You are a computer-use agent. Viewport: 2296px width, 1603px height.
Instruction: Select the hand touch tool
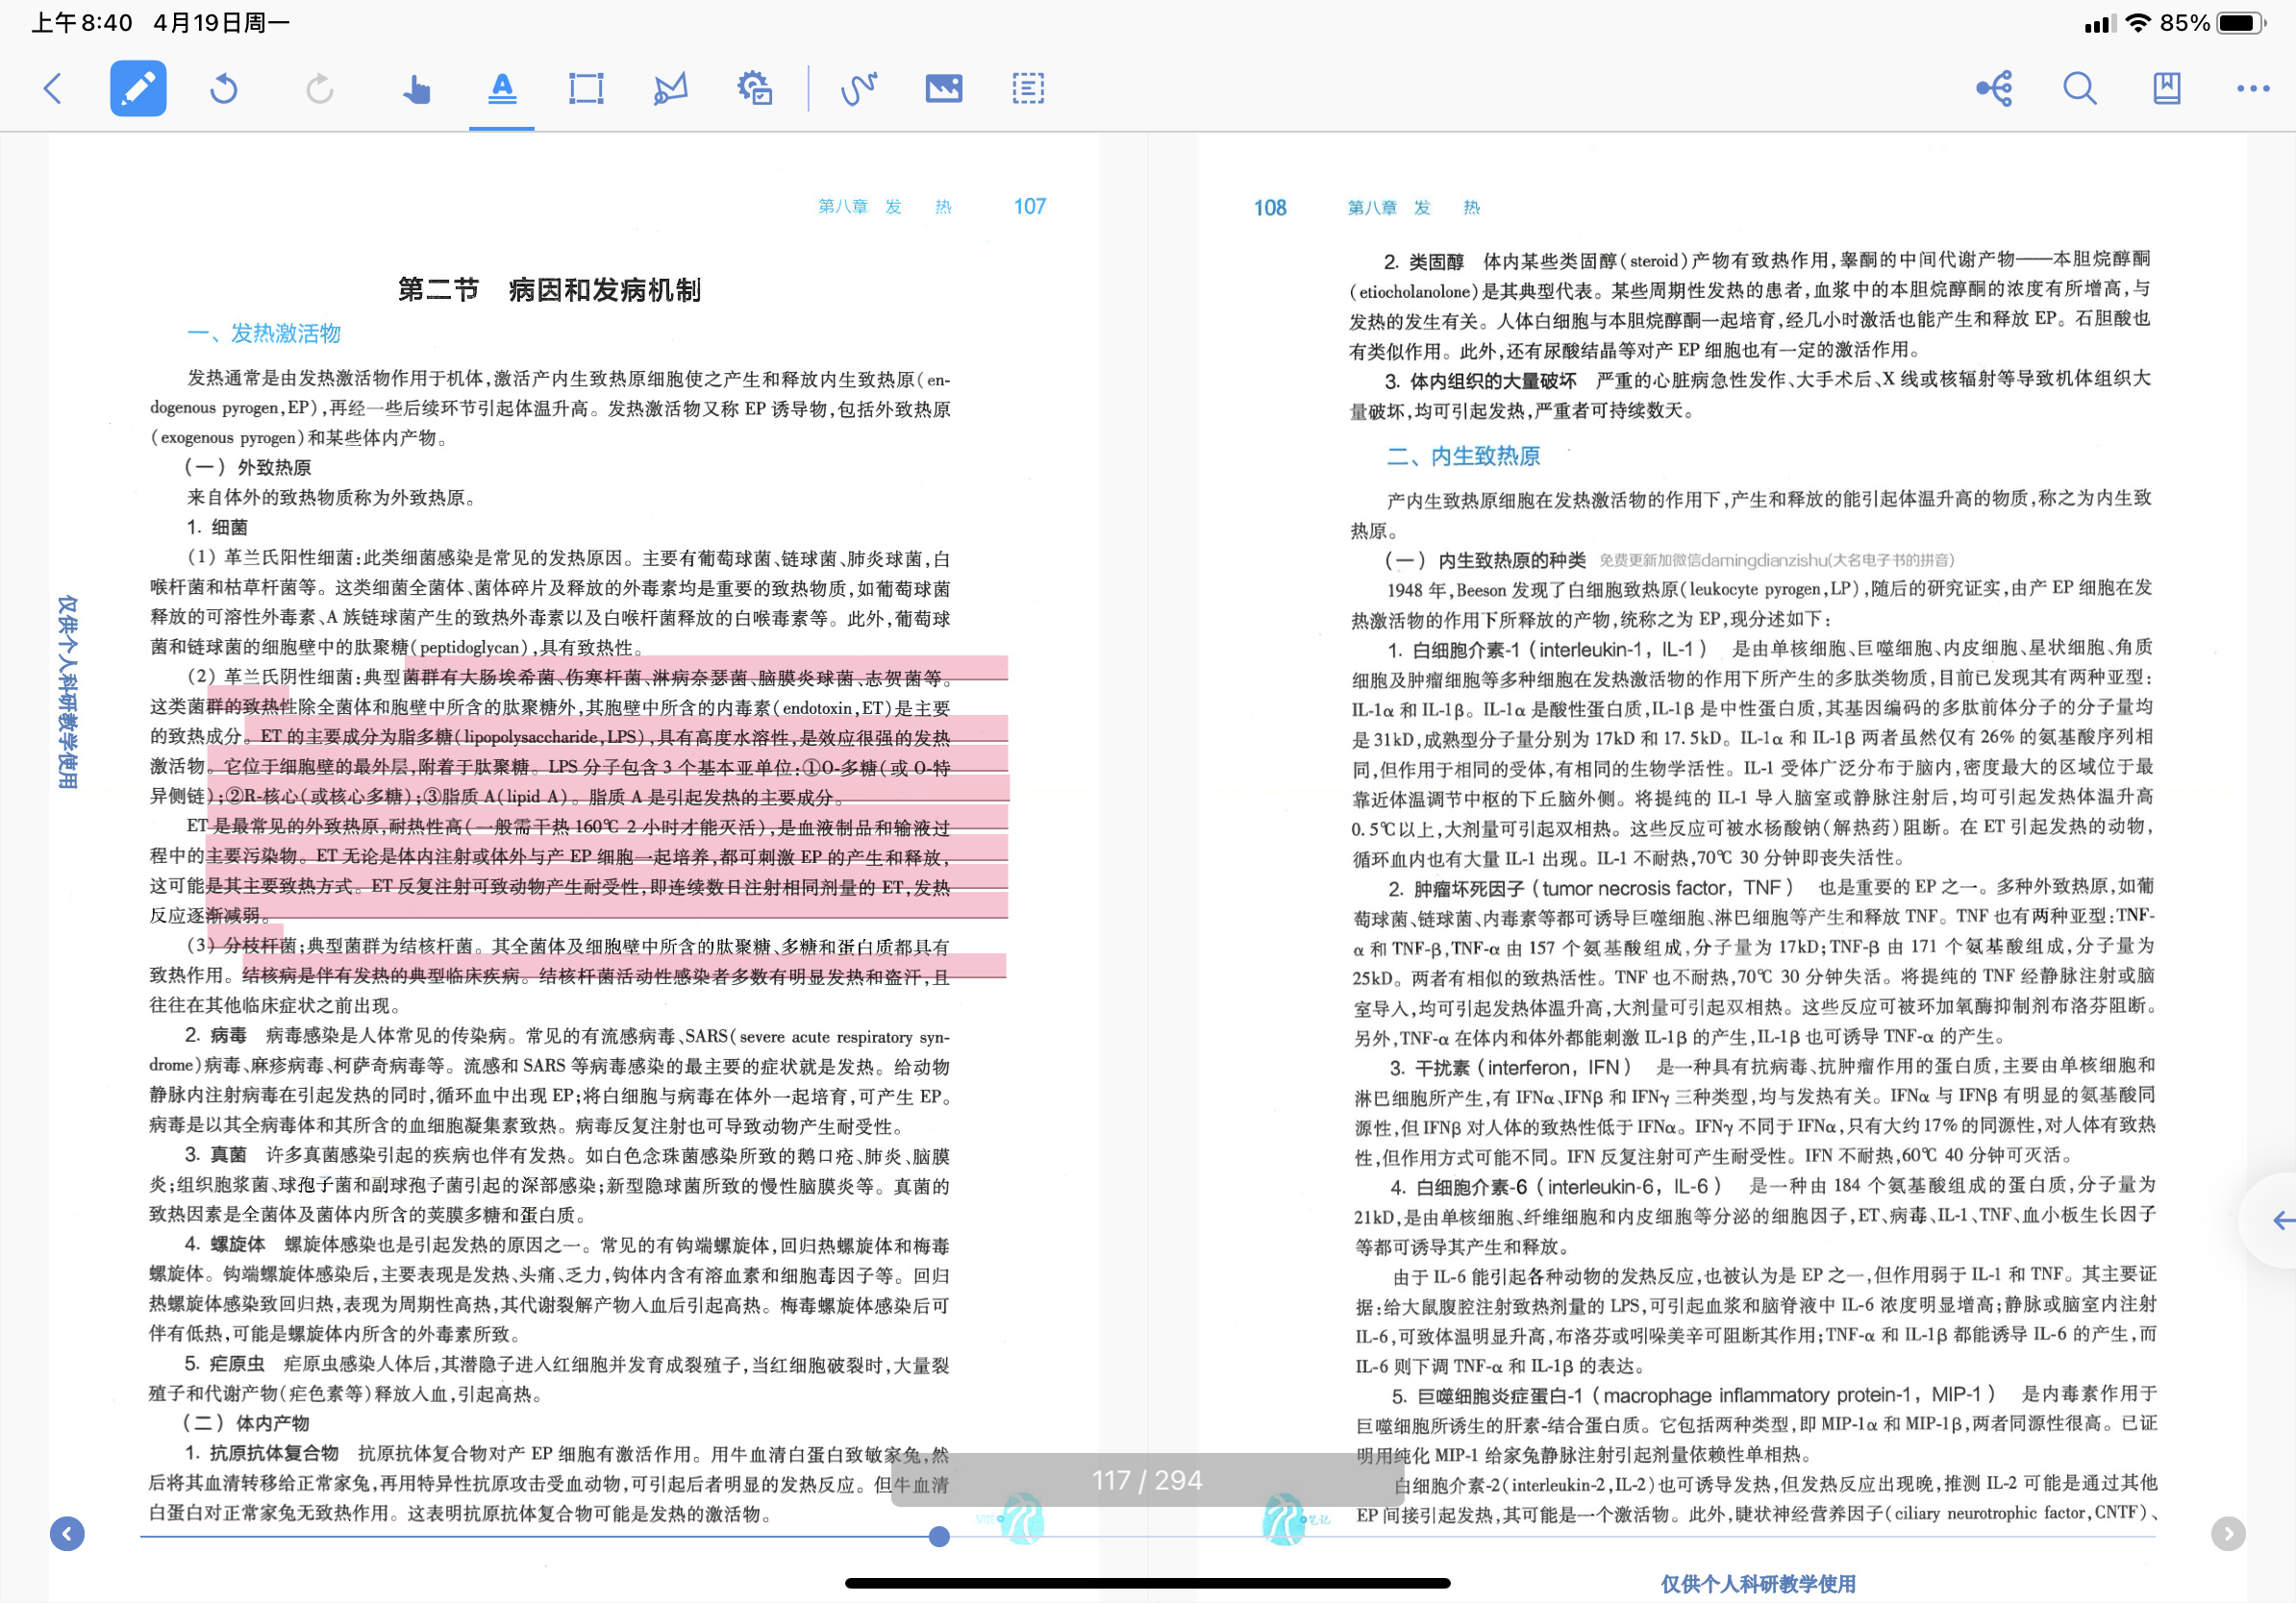(x=416, y=88)
